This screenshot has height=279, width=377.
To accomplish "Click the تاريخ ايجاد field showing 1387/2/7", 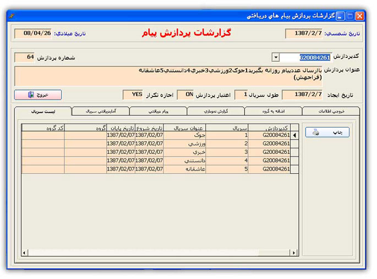I will [x=302, y=94].
